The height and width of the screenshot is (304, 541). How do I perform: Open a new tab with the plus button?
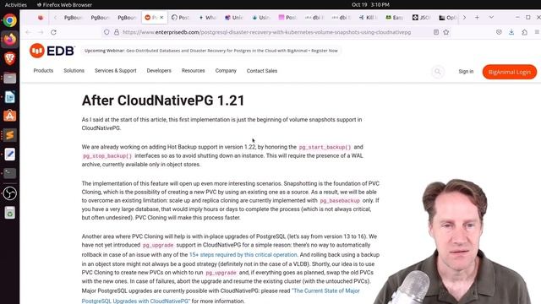point(477,17)
